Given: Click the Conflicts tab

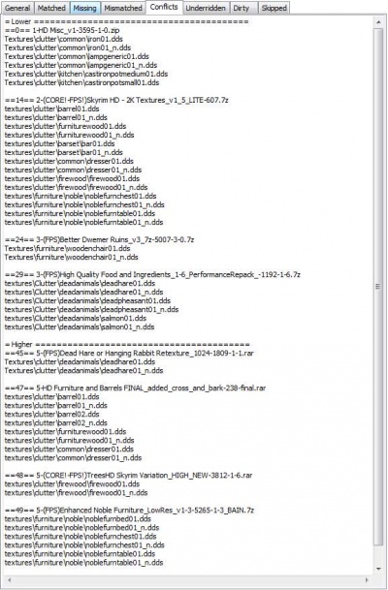Looking at the screenshot, I should tap(164, 7).
